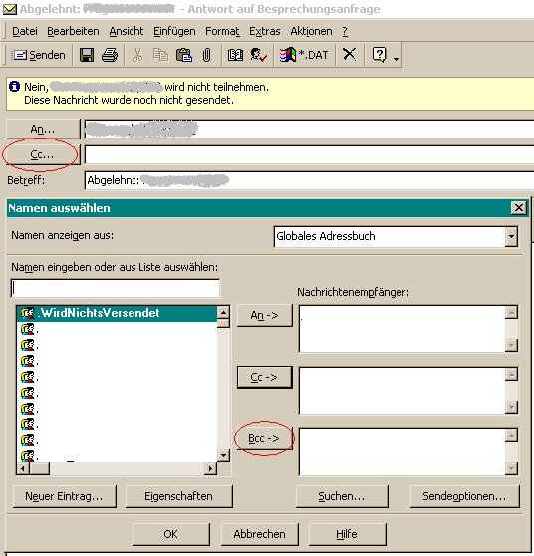The width and height of the screenshot is (534, 556).
Task: Open the Aktionen menu
Action: 311,31
